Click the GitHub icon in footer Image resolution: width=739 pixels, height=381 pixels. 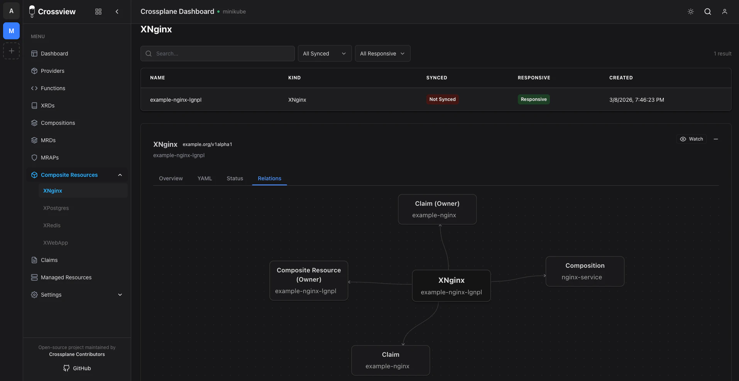point(66,368)
